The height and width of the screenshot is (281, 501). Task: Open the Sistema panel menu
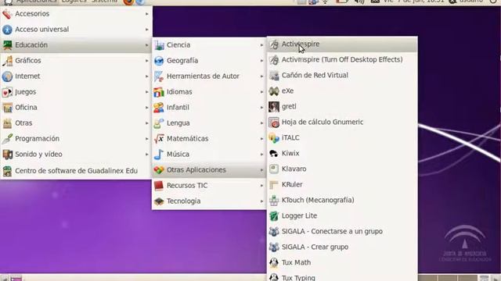104,2
